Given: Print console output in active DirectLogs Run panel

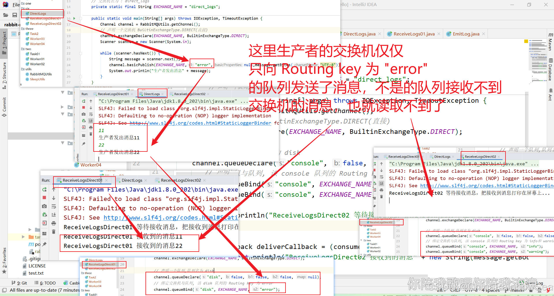Looking at the screenshot, I should [x=91, y=127].
